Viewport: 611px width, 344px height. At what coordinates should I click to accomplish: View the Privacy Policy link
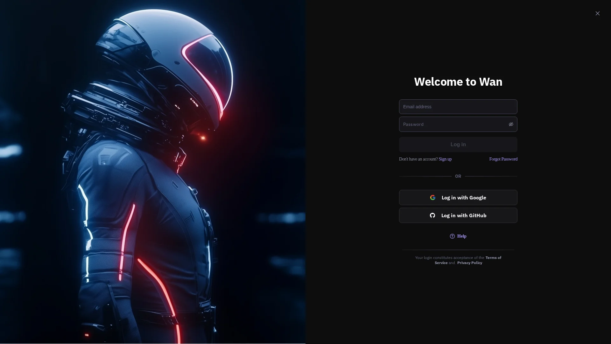click(469, 263)
